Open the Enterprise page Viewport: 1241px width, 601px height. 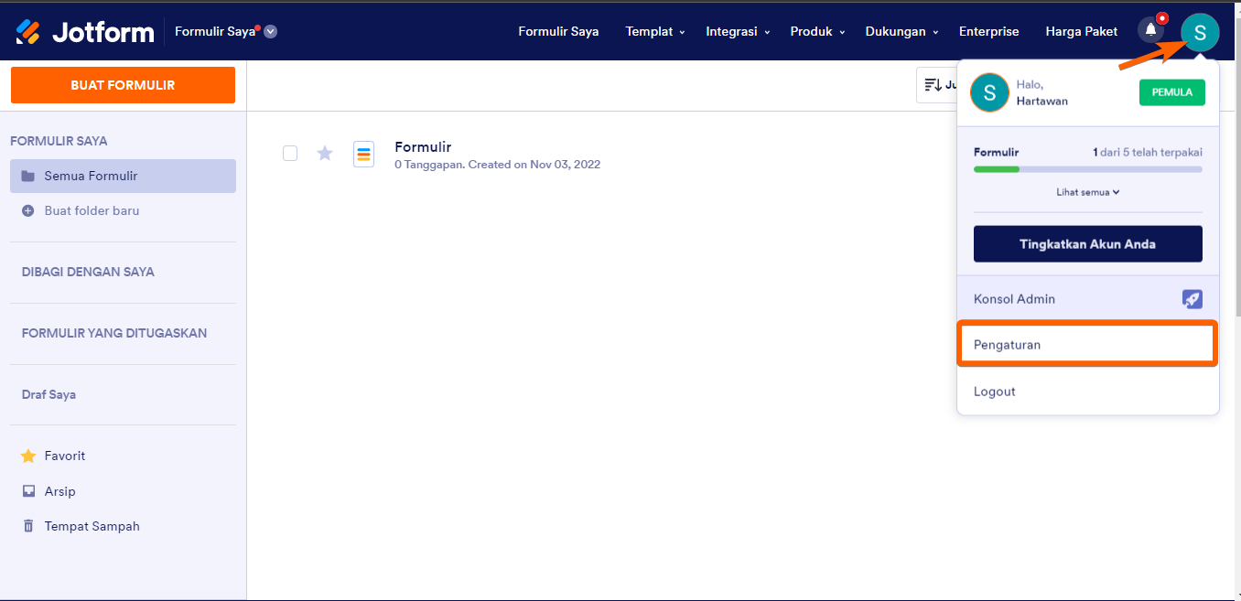[988, 31]
